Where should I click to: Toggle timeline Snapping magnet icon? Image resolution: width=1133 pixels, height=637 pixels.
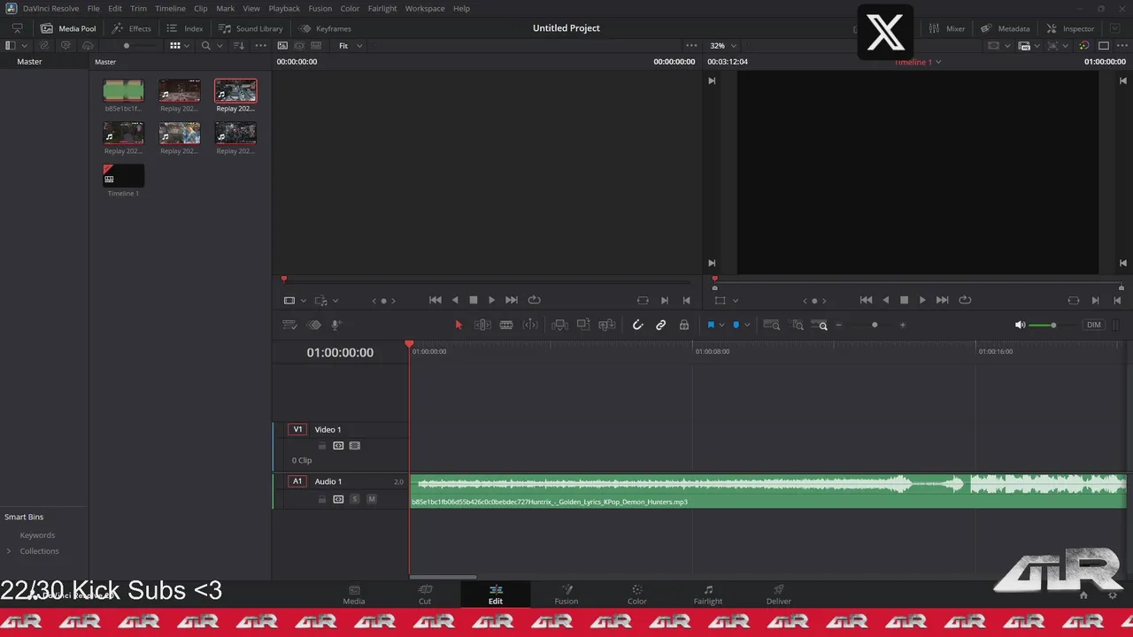pos(637,325)
